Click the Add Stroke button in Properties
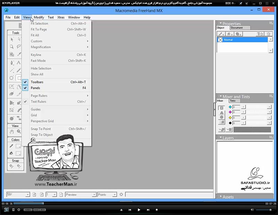The width and height of the screenshot is (278, 215). pyautogui.click(x=221, y=34)
